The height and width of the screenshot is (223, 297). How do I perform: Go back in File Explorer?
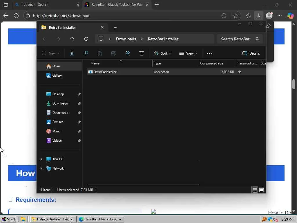[x=44, y=39]
